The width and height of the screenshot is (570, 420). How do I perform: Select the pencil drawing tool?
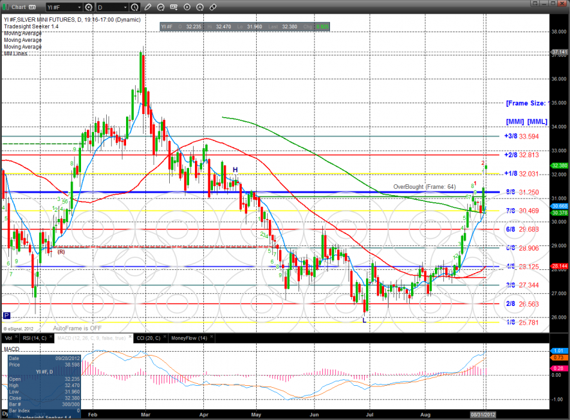[x=149, y=8]
